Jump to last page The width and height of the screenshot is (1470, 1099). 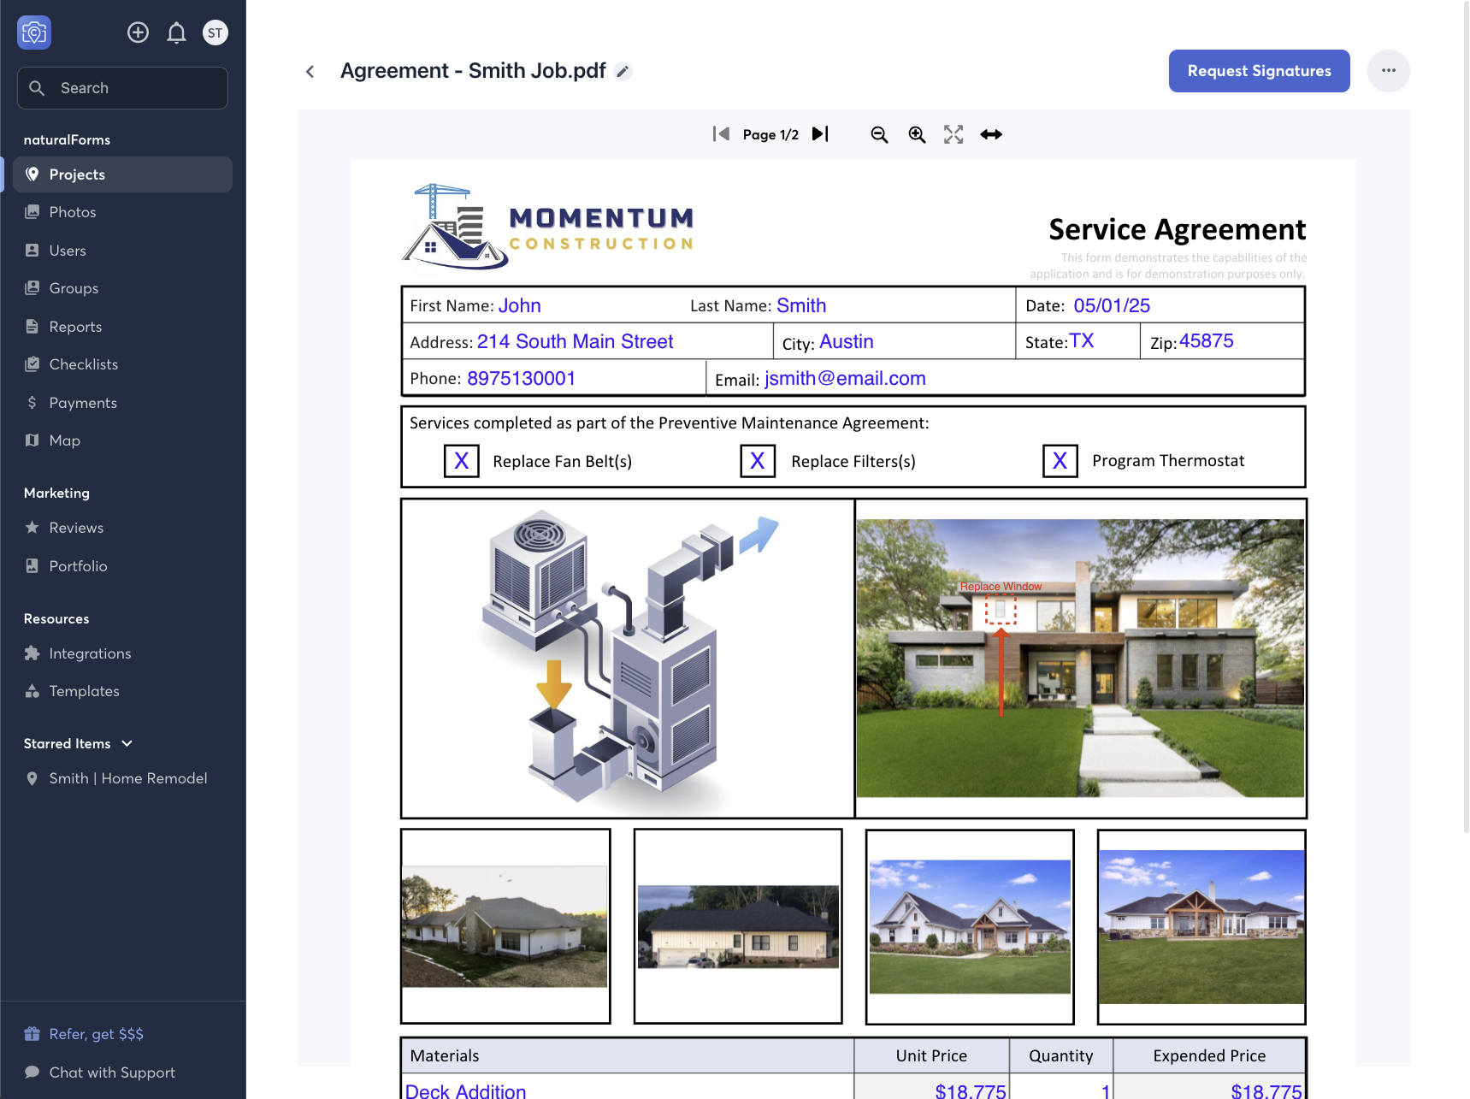point(820,134)
